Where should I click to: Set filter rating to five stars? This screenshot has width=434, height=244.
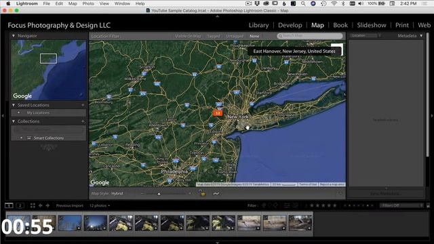pyautogui.click(x=334, y=205)
